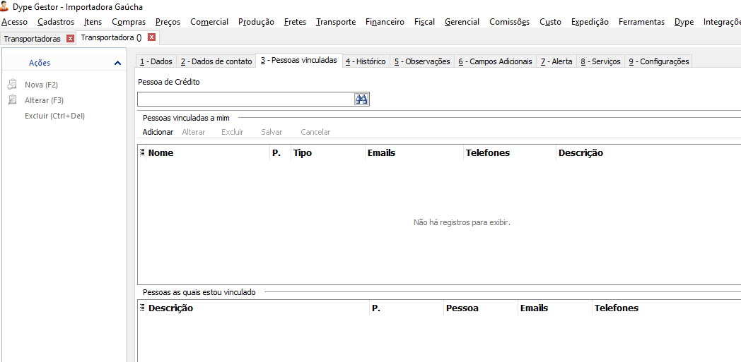This screenshot has width=741, height=362.
Task: Click the binoculars search icon for Pessoa de Crédito
Action: click(x=361, y=99)
